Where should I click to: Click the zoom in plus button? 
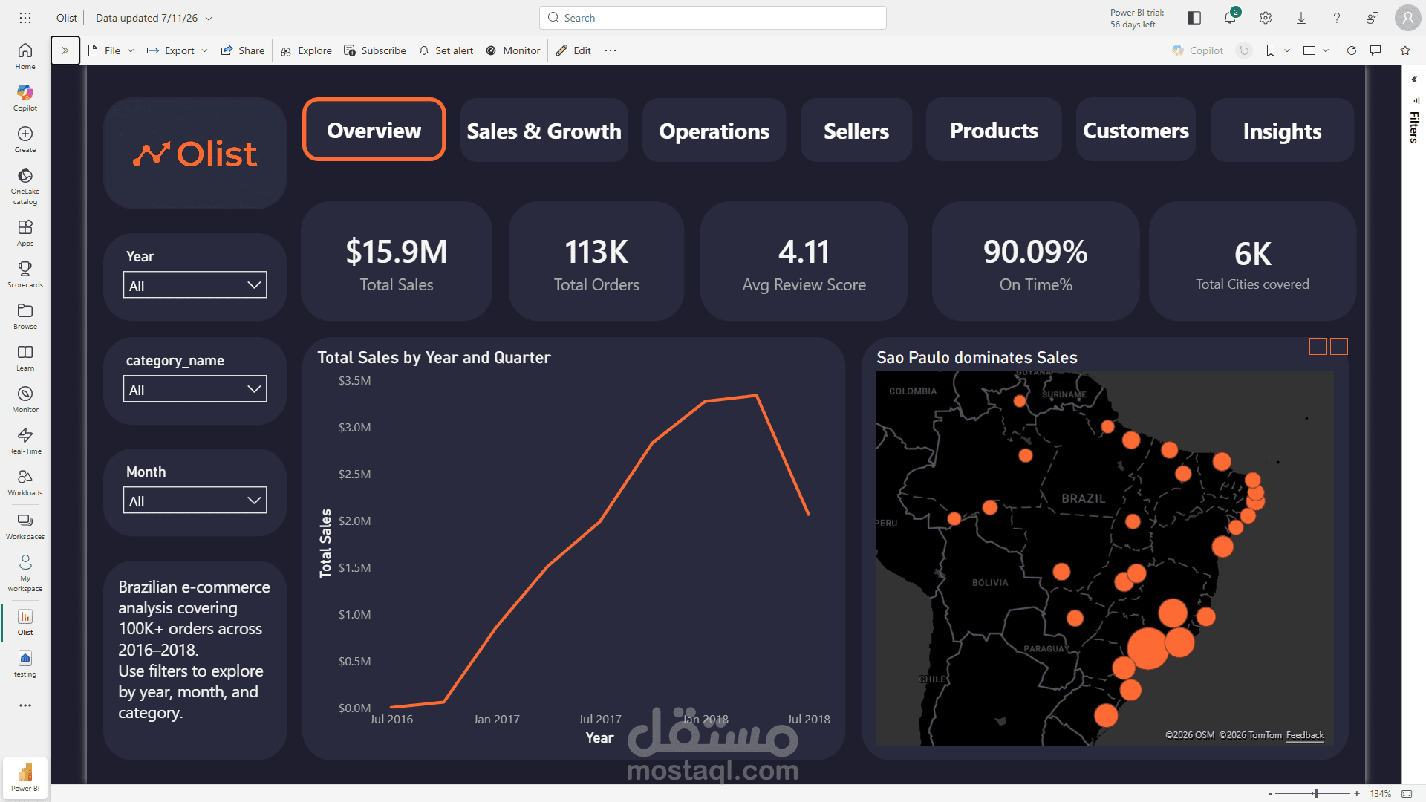(1356, 793)
